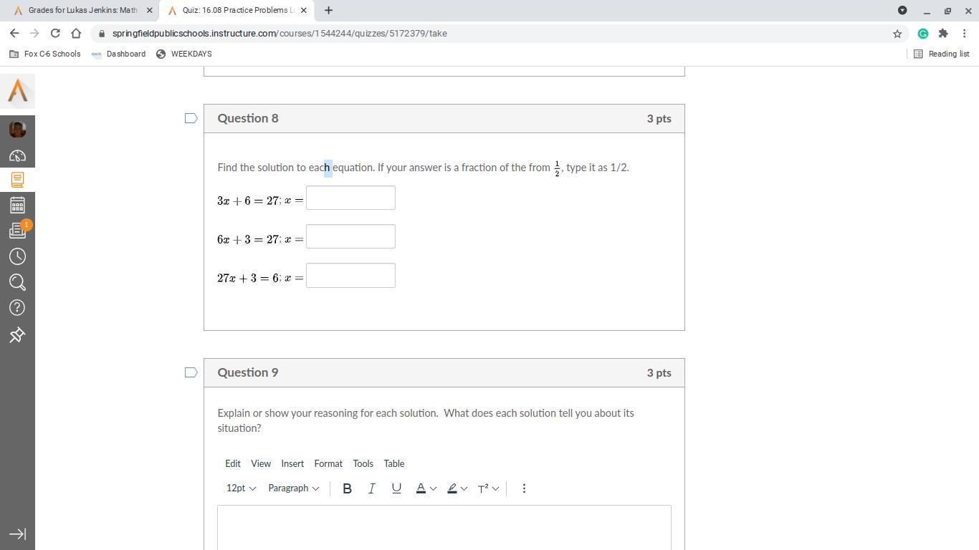Open the Fox C-6 Schools bookmark folder
Screen dimensions: 979x550
point(44,54)
